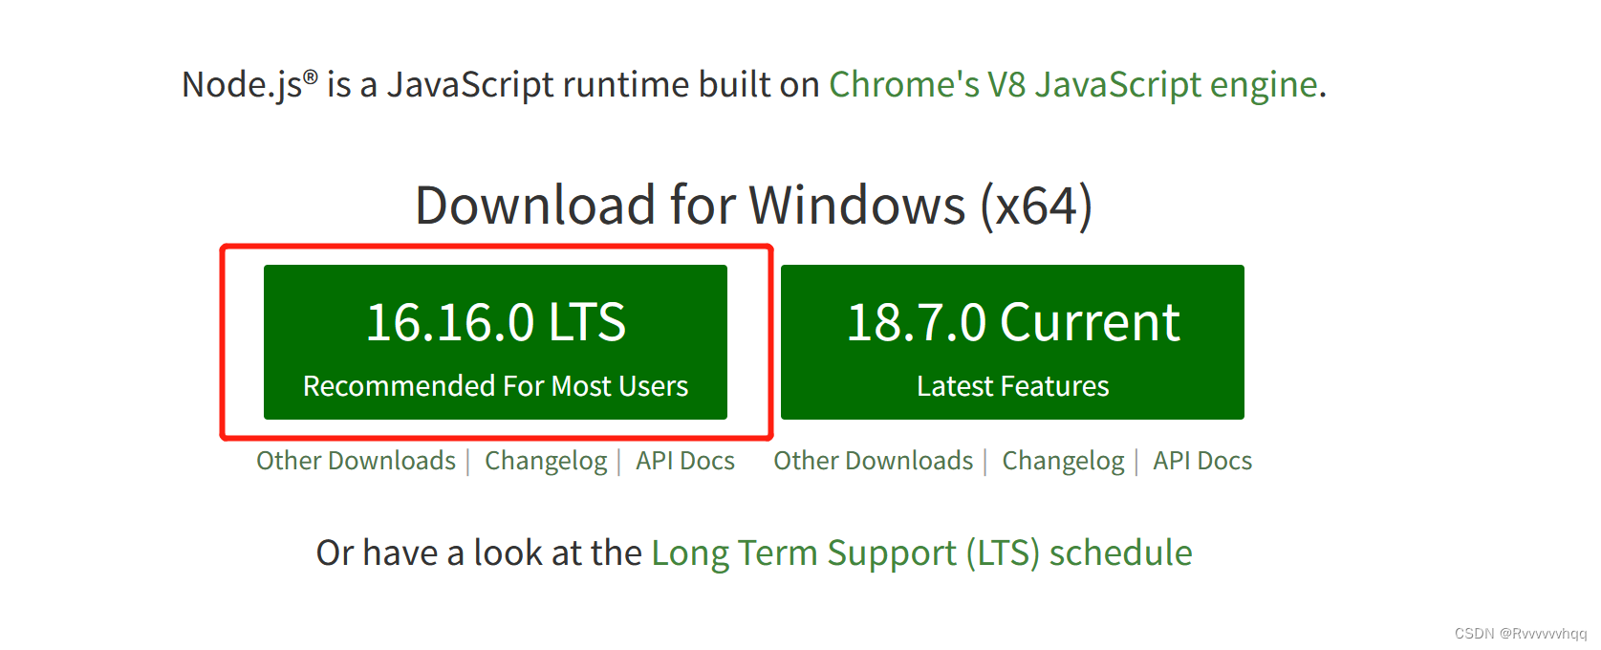The image size is (1601, 650).
Task: Open API Docs for the LTS release
Action: pyautogui.click(x=684, y=460)
